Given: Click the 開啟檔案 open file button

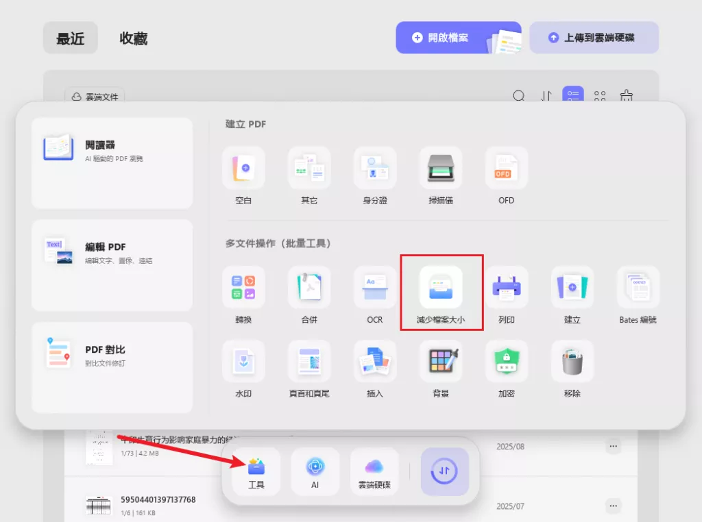Looking at the screenshot, I should click(x=459, y=38).
